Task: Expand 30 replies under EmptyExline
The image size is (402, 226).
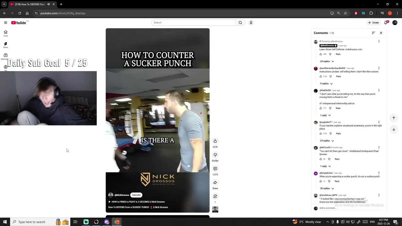Action: (x=327, y=188)
